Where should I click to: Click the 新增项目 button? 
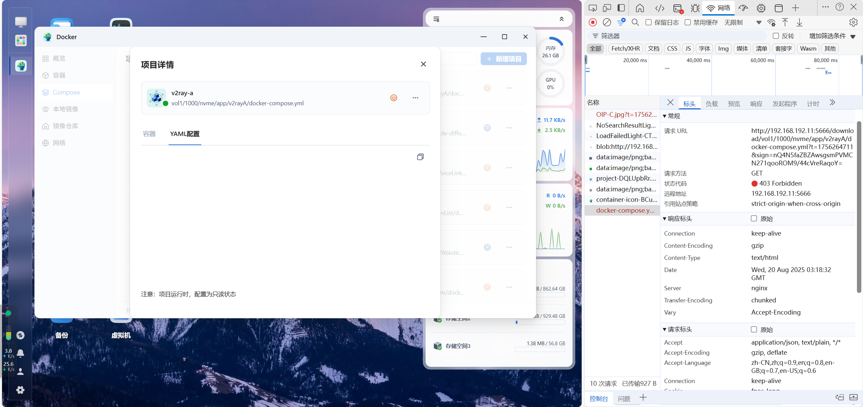[504, 59]
